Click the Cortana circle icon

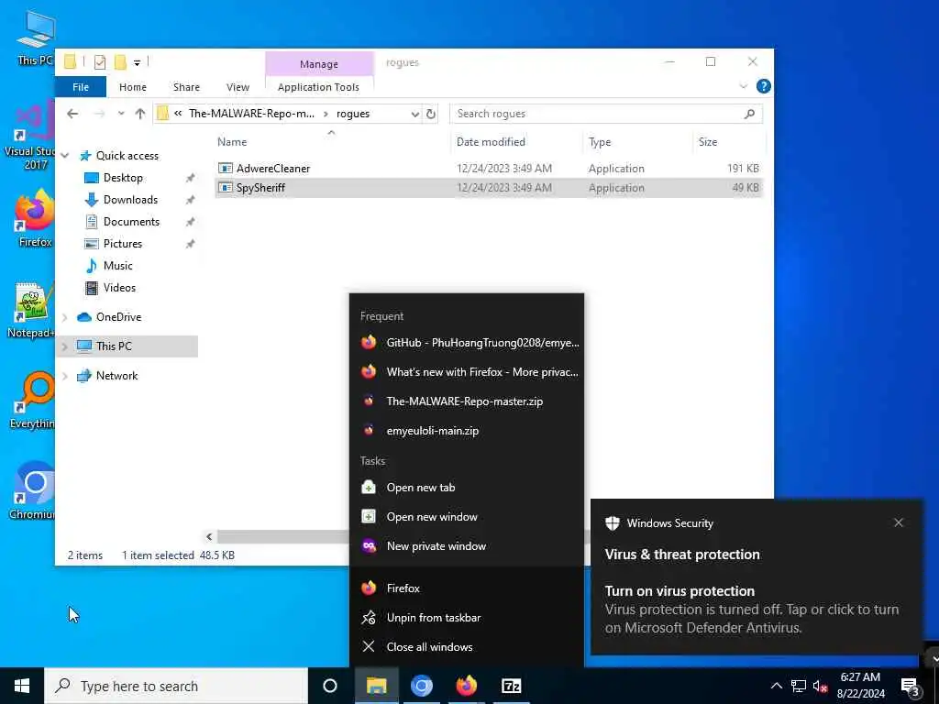coord(330,686)
